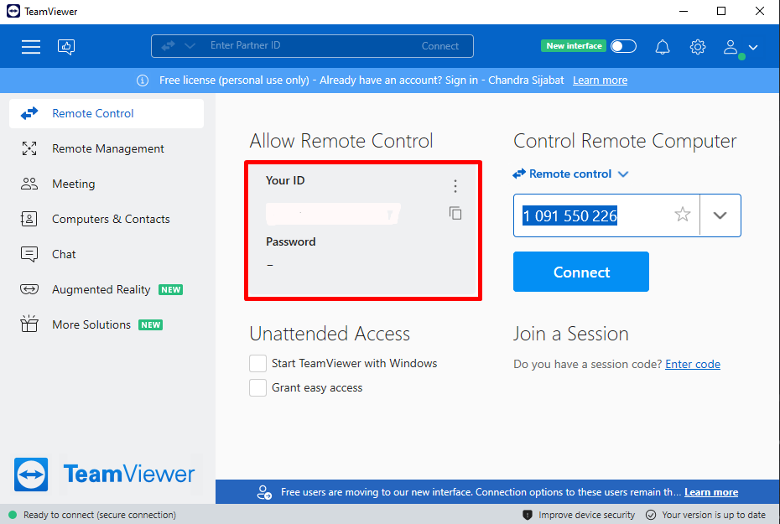Open settings gear icon
Image resolution: width=780 pixels, height=524 pixels.
pyautogui.click(x=698, y=47)
